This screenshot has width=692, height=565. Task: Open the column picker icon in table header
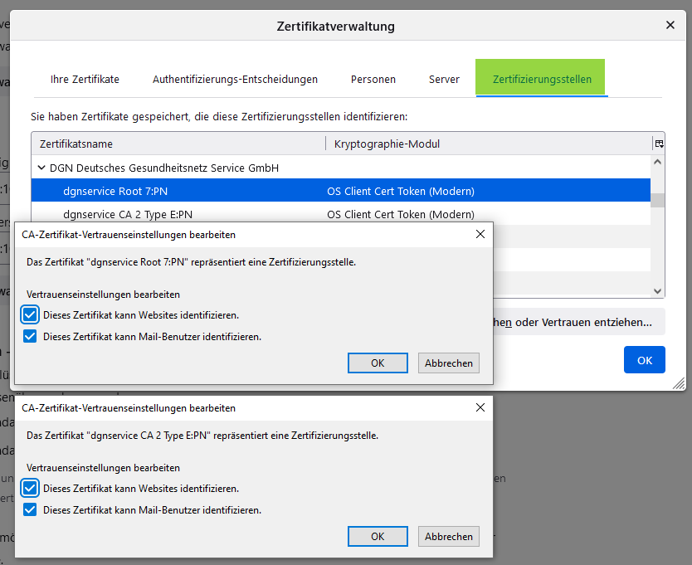[x=659, y=144]
